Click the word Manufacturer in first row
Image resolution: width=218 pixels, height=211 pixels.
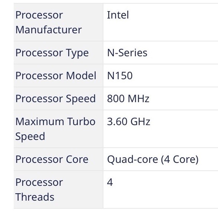[x=49, y=30]
